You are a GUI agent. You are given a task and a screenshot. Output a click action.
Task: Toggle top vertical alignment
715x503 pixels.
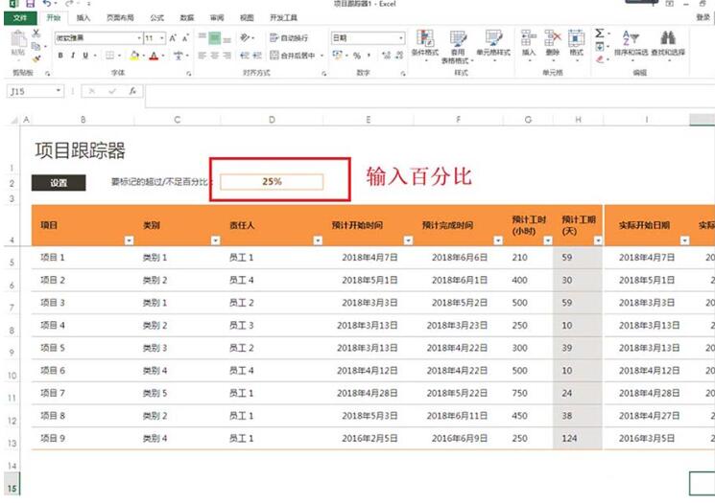coord(202,37)
